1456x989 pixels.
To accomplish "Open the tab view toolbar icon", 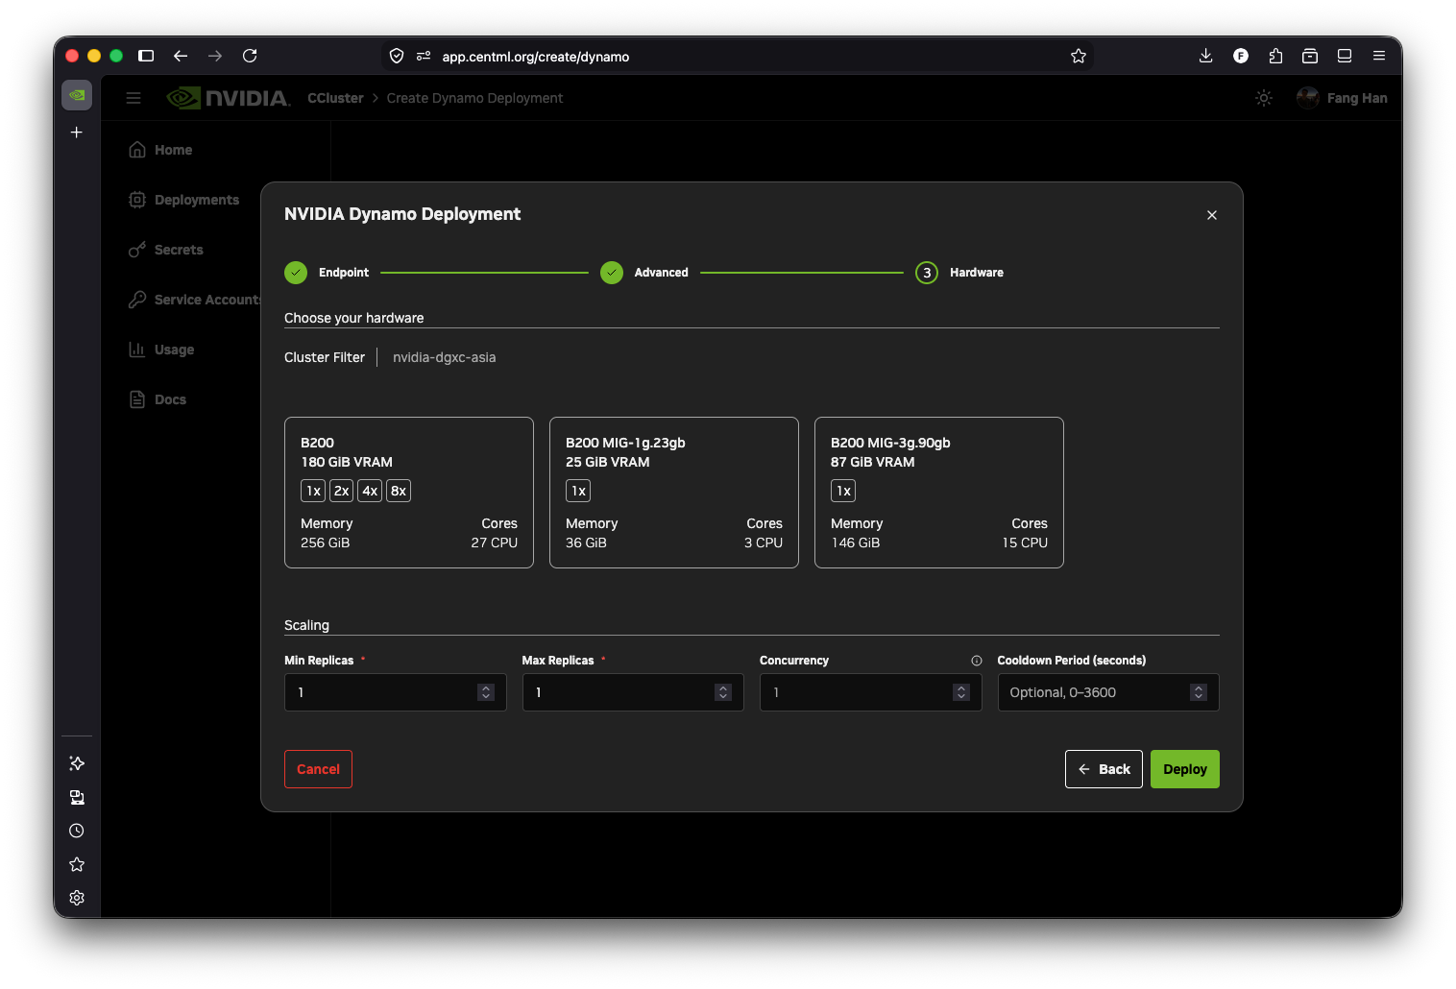I will point(1345,56).
